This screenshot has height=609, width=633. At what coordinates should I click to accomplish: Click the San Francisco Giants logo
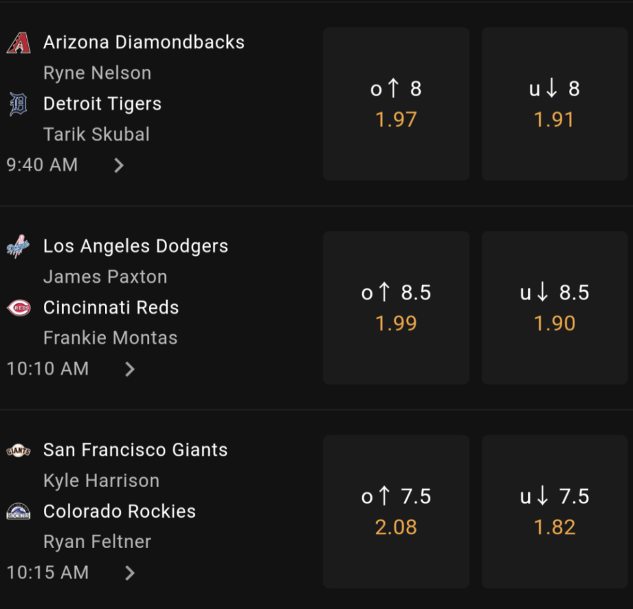[x=18, y=450]
